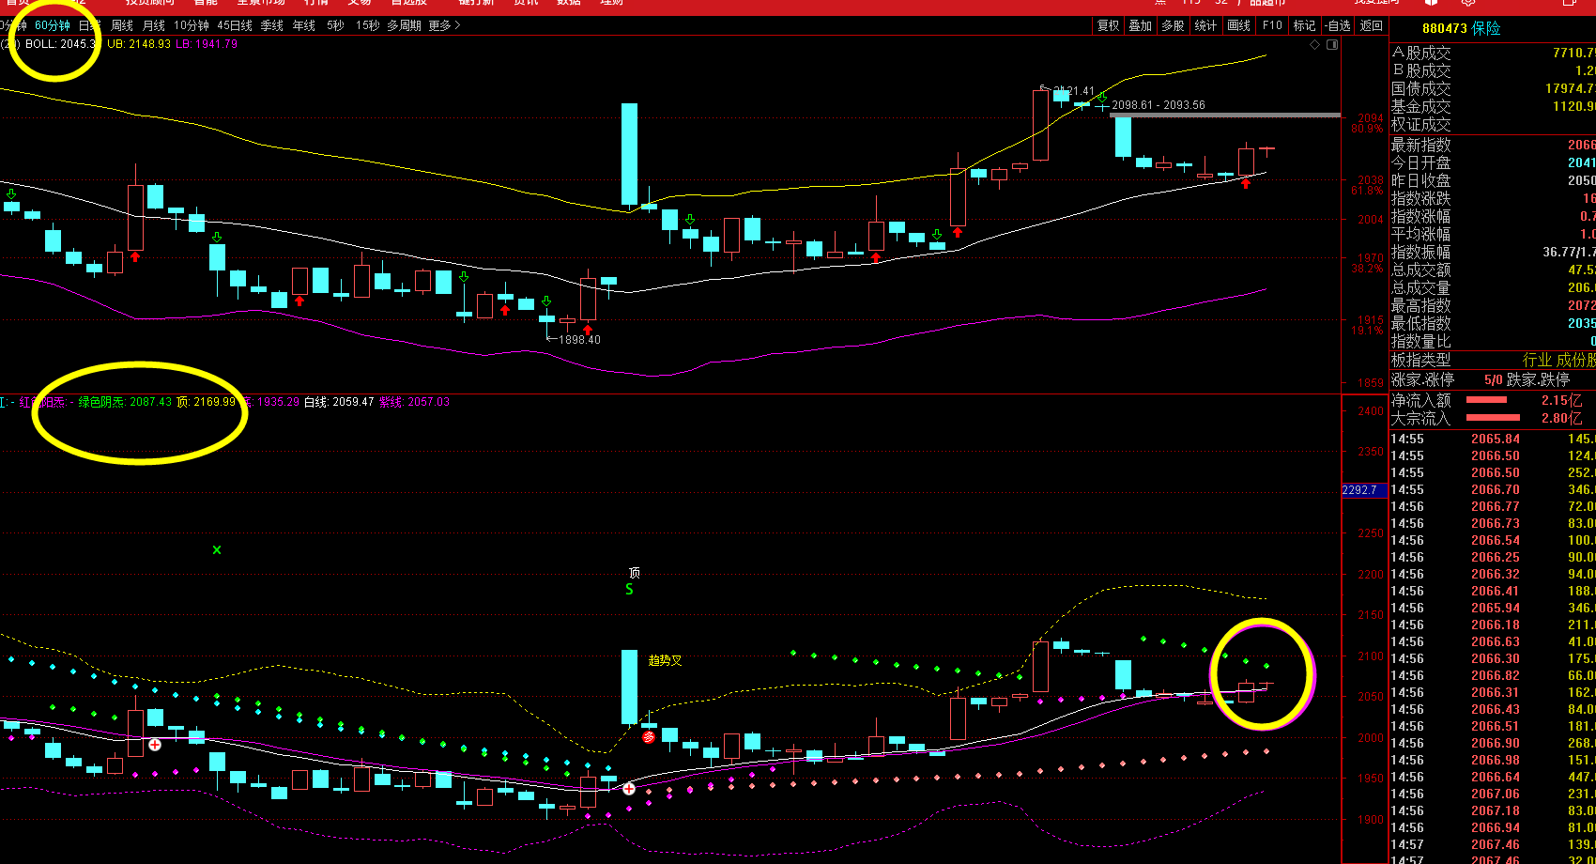The width and height of the screenshot is (1596, 864).
Task: Click the 最高指数 row
Action: (x=1493, y=305)
